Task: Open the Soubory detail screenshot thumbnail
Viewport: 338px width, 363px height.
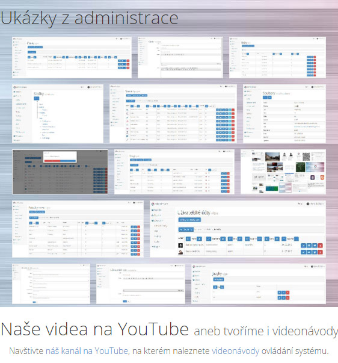Action: coord(284,114)
